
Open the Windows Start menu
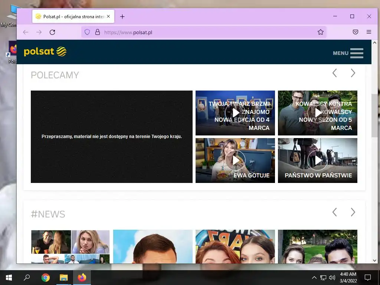[9, 278]
